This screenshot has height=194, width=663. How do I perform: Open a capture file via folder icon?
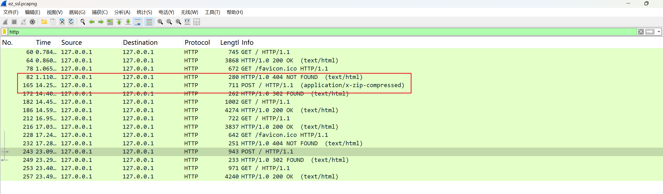[x=44, y=22]
